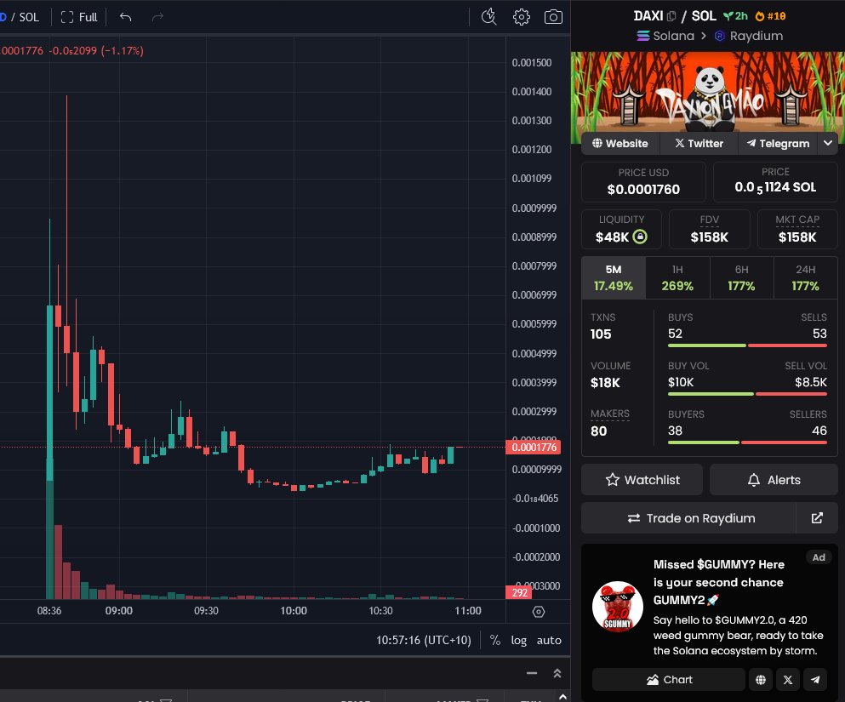Viewport: 845px width, 702px height.
Task: Toggle log scale on chart
Action: tap(518, 640)
